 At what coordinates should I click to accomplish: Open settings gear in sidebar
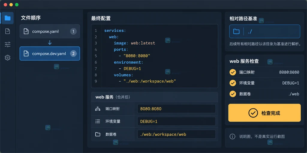7,58
